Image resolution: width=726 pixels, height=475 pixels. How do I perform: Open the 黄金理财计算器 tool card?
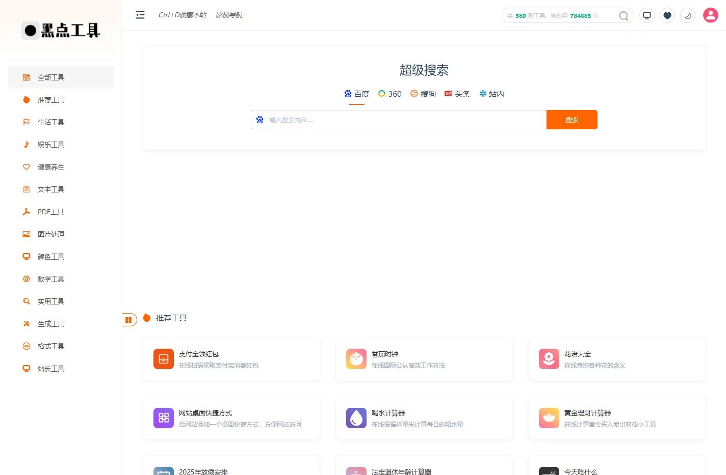click(x=617, y=418)
